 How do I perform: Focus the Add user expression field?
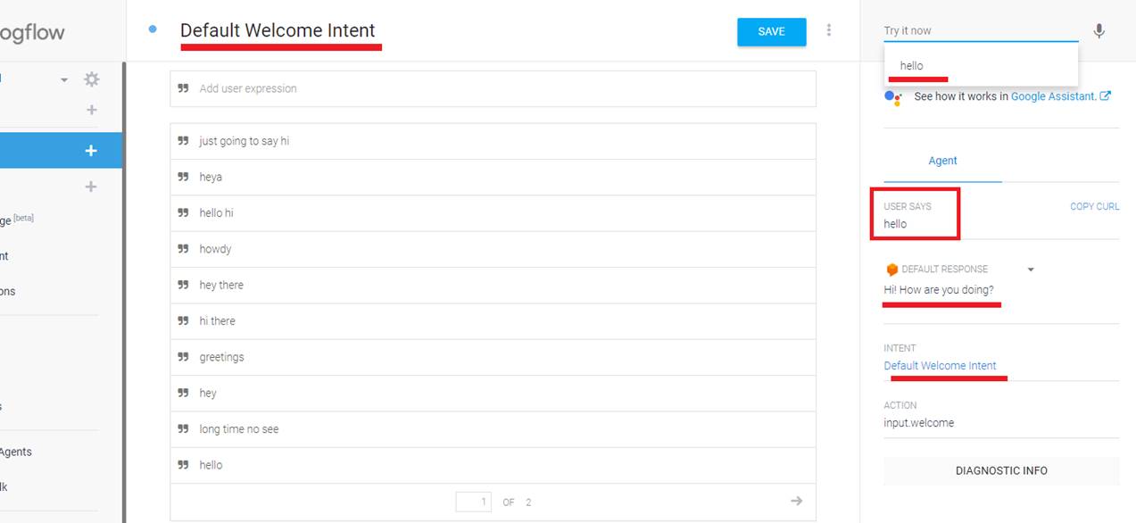tap(500, 88)
